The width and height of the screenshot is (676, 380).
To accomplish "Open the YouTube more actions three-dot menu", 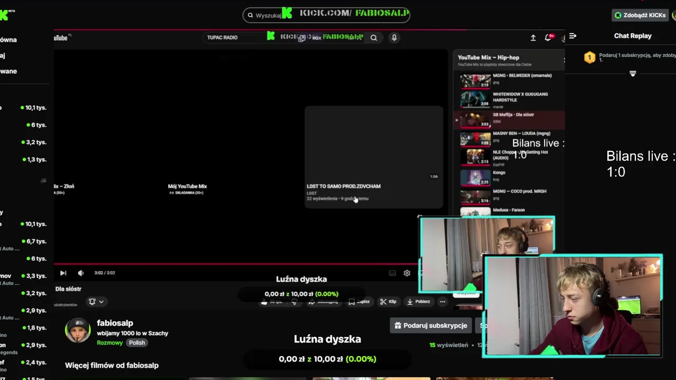I will tap(443, 302).
